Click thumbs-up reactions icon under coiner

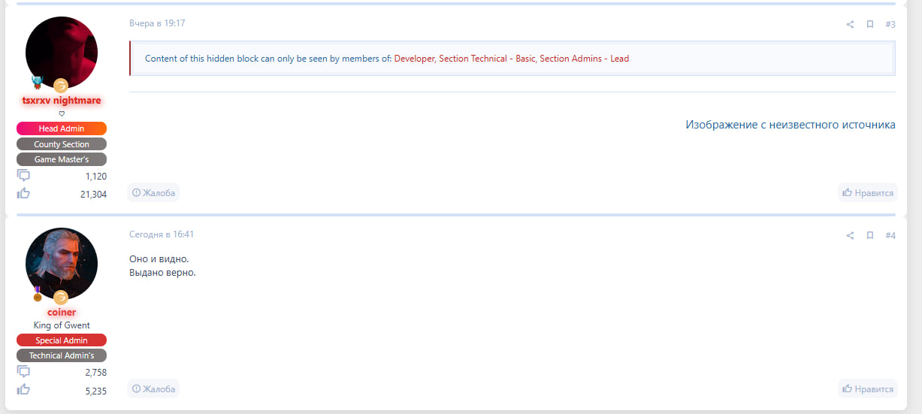pos(23,390)
